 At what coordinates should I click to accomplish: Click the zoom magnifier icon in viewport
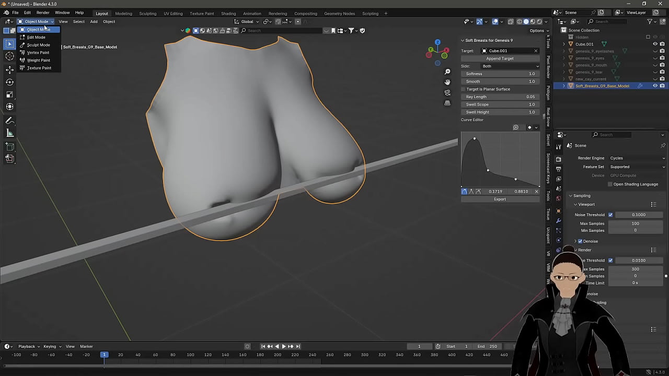click(447, 72)
